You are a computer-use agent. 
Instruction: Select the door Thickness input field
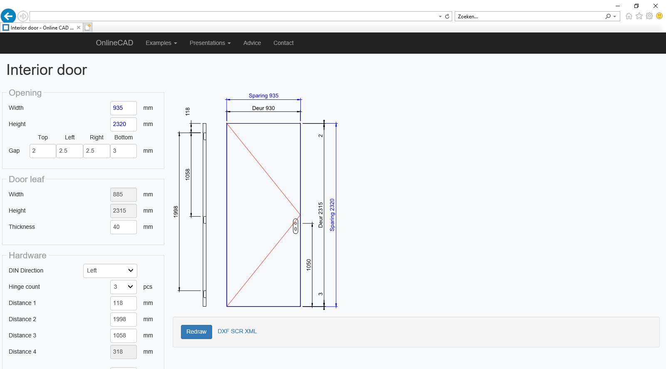pos(124,227)
